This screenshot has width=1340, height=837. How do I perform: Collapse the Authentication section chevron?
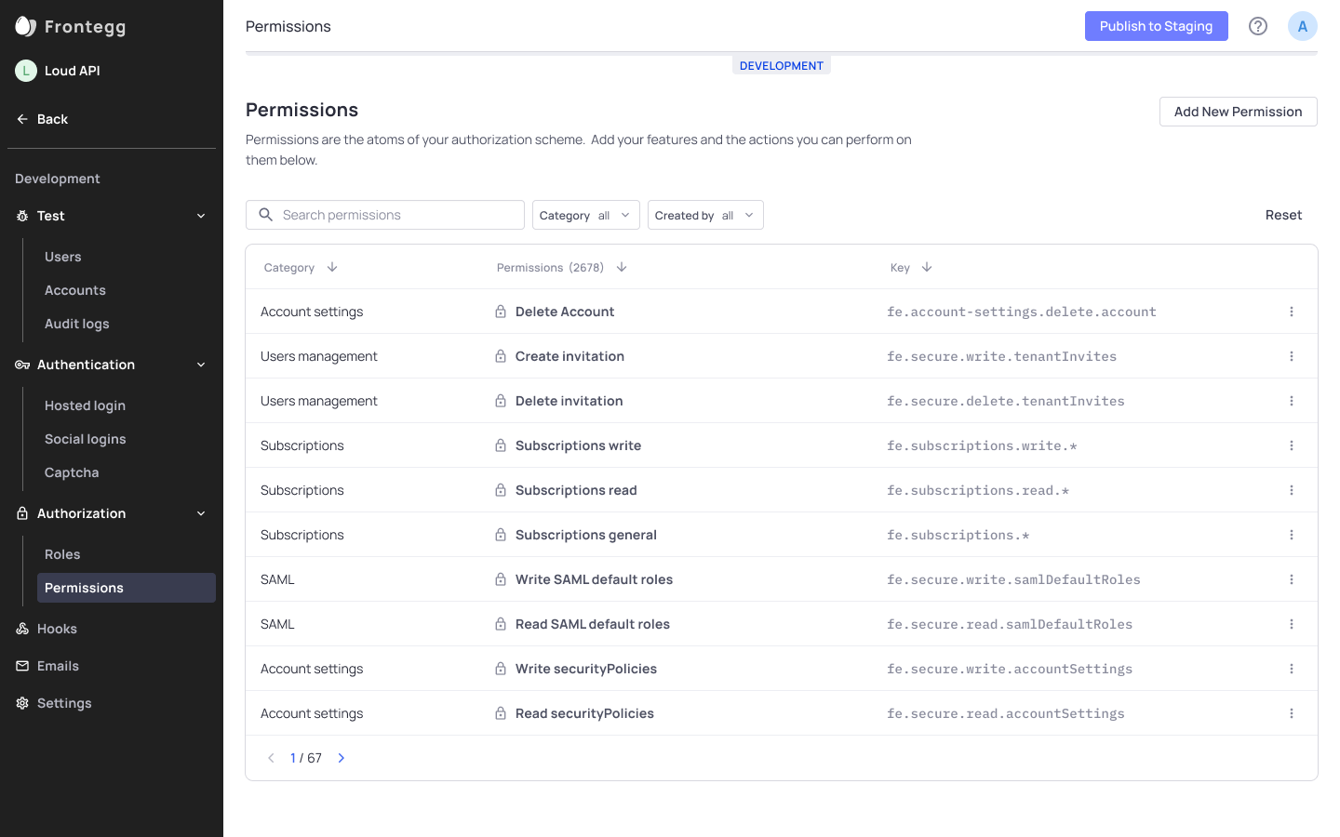[201, 365]
